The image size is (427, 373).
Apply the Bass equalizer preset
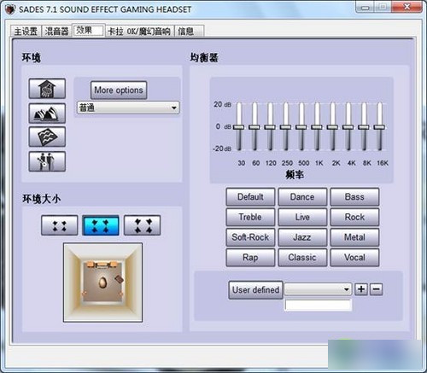(x=354, y=197)
